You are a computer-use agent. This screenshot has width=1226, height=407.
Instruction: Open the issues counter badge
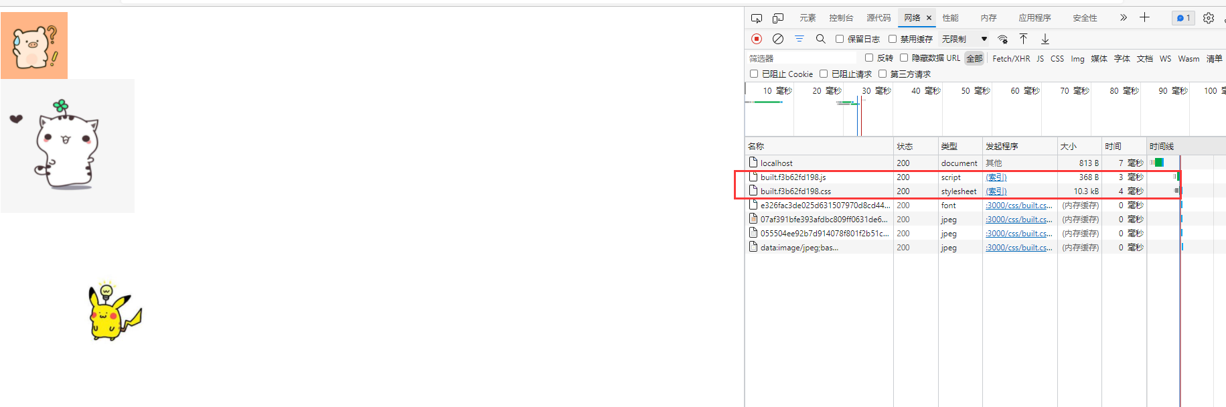pyautogui.click(x=1183, y=18)
